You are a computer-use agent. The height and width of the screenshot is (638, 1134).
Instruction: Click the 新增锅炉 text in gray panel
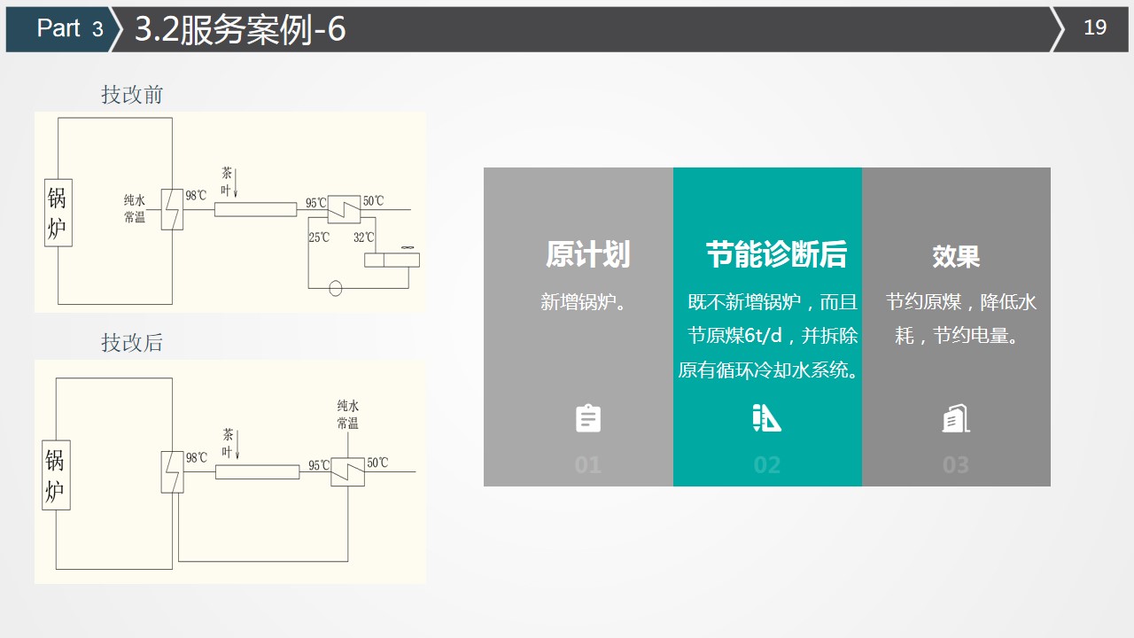tap(584, 302)
